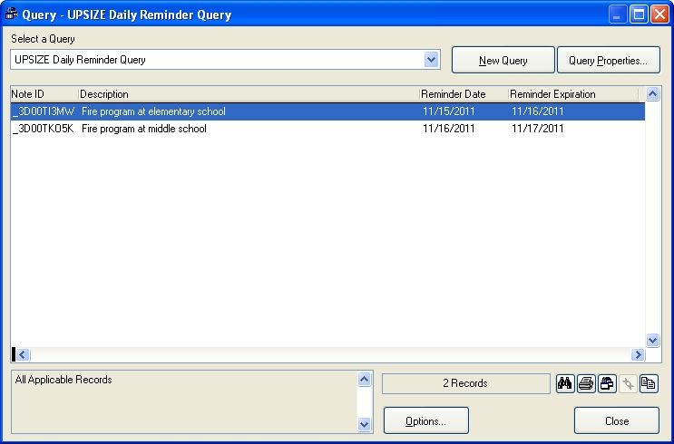Screen dimensions: 674x444
Task: Click the copy records icon
Action: 649,383
